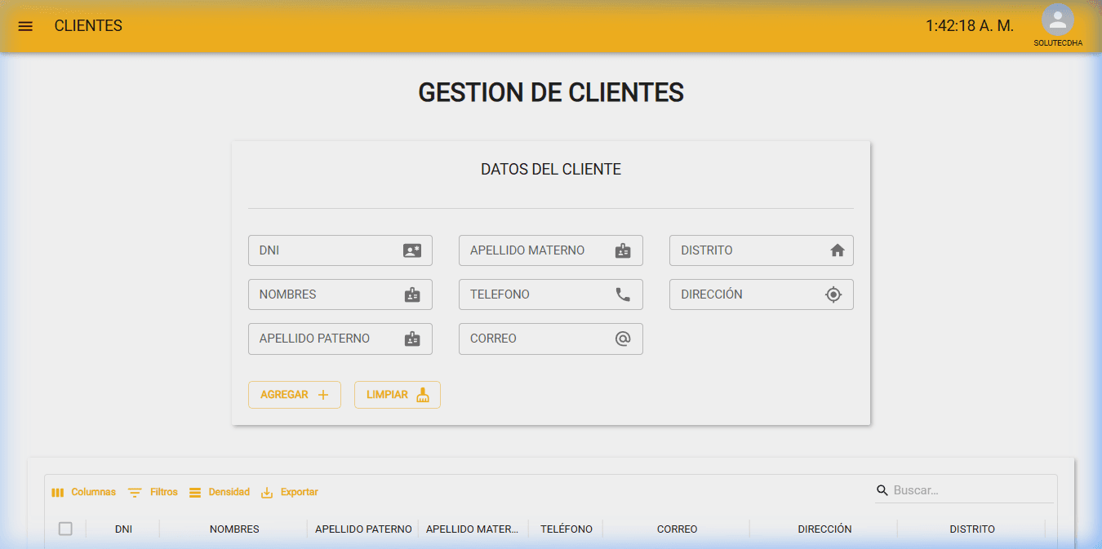1102x549 pixels.
Task: Click the @ icon in CORREO field
Action: point(624,339)
